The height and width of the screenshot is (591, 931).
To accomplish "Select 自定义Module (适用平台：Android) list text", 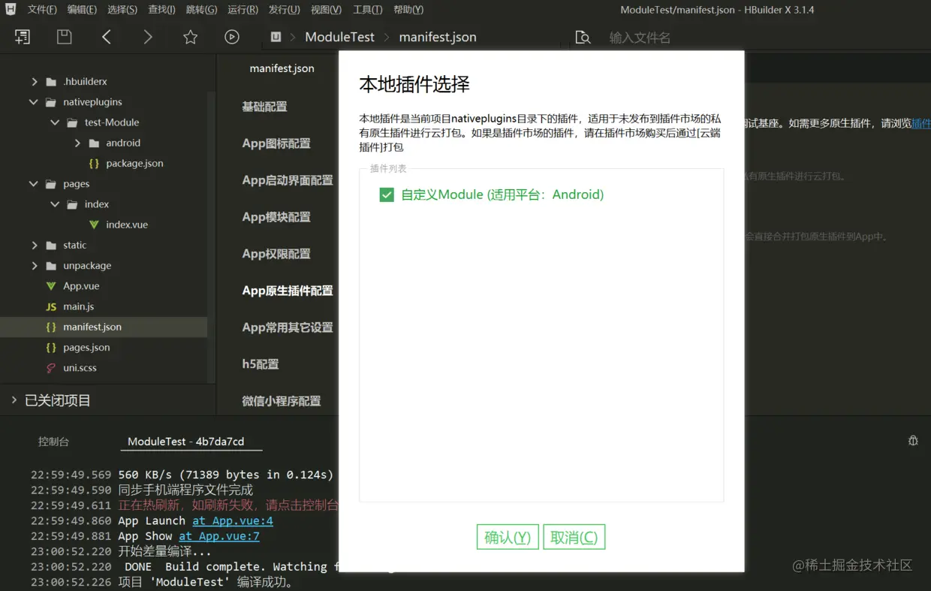I will [x=502, y=194].
